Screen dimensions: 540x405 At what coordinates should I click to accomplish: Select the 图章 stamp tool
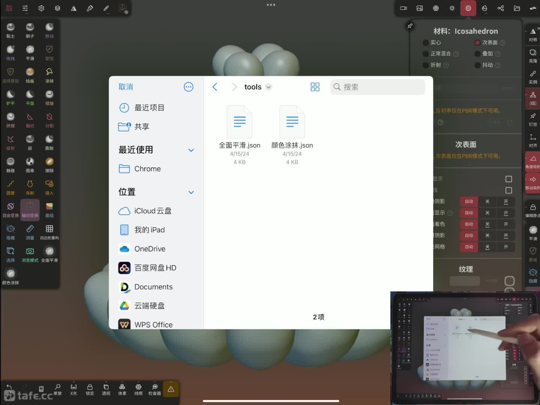[x=30, y=165]
